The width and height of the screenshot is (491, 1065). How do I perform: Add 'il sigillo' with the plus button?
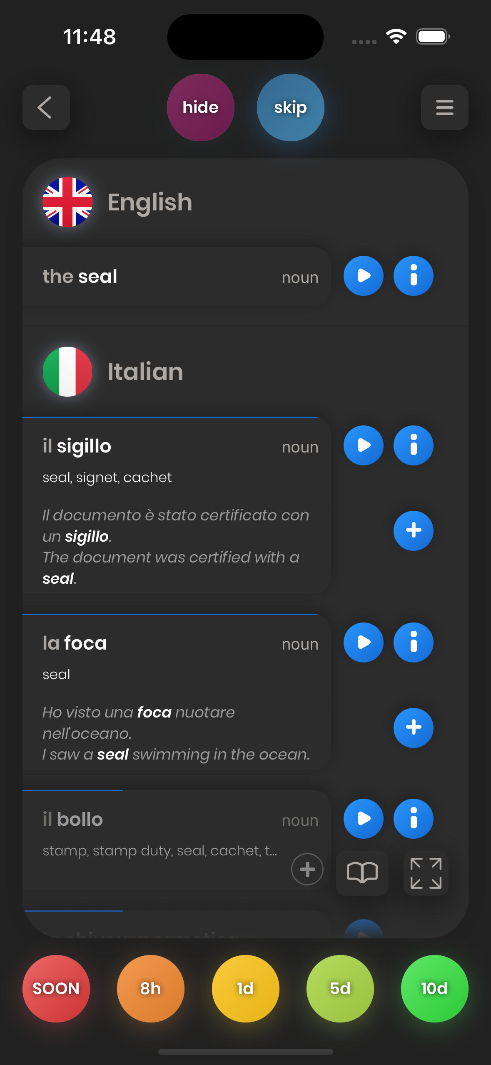(413, 530)
